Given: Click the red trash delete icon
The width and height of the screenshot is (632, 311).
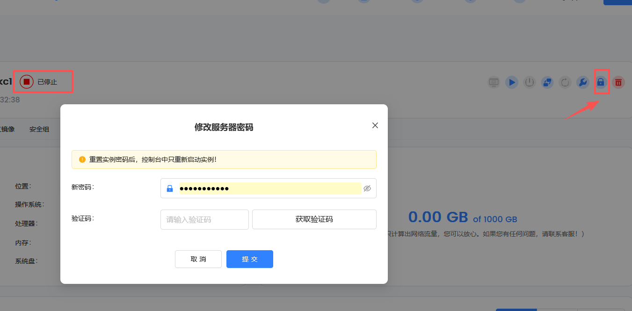Looking at the screenshot, I should (x=618, y=82).
